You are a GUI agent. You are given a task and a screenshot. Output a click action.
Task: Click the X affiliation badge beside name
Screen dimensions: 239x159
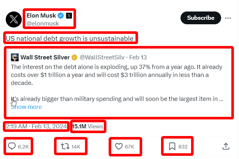(x=69, y=15)
